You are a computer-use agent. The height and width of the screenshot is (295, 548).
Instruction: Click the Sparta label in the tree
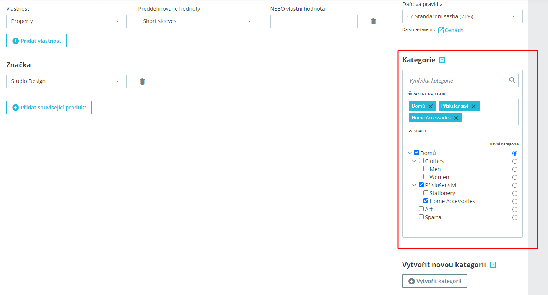[433, 217]
